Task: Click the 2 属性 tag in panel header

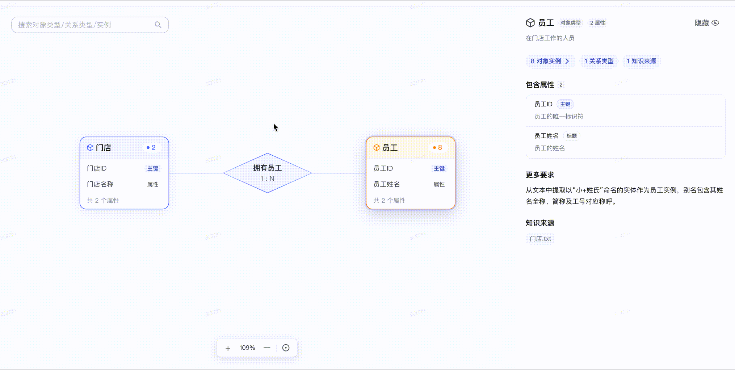Action: tap(597, 23)
